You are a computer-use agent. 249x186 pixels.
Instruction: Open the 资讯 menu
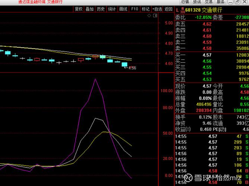point(197,2)
